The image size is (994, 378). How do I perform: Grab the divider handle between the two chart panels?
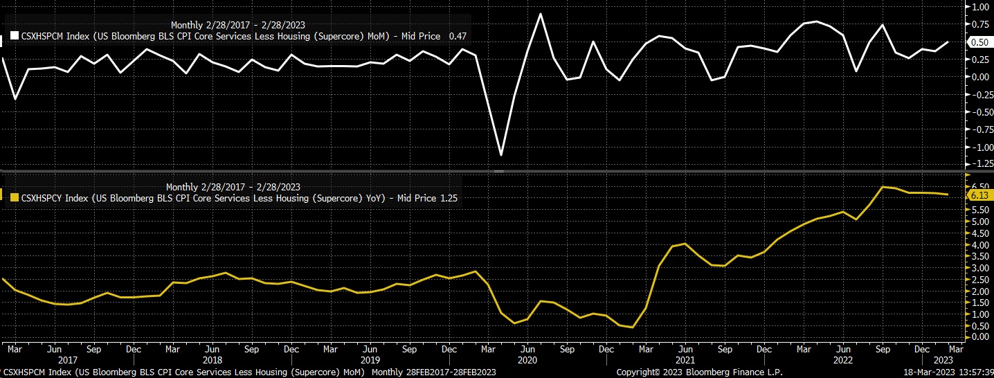[x=497, y=170]
